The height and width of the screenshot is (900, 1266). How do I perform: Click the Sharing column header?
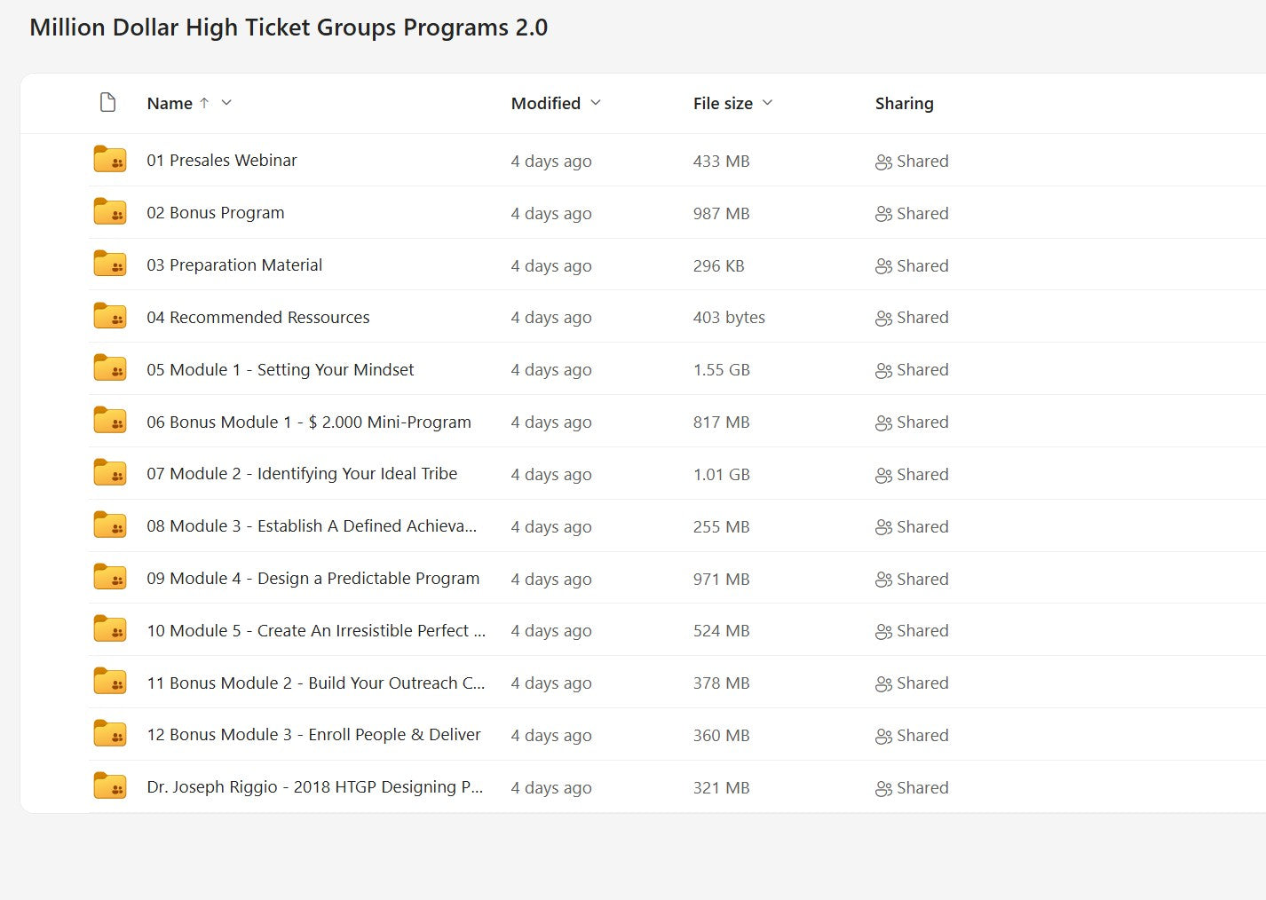[x=904, y=103]
